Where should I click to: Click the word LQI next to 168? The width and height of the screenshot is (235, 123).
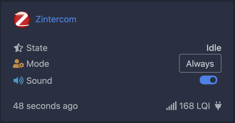(x=203, y=106)
